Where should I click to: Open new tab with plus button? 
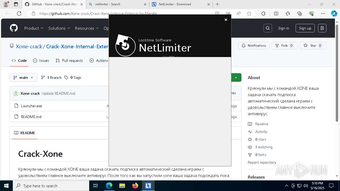(x=217, y=4)
